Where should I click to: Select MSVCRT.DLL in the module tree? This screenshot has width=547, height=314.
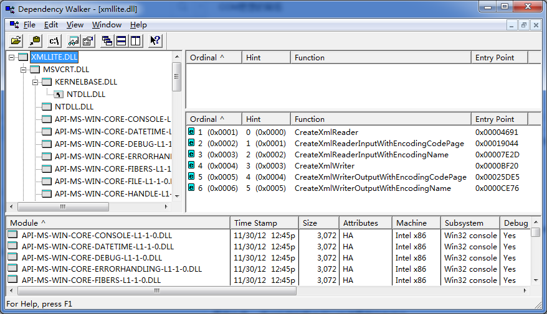(66, 70)
